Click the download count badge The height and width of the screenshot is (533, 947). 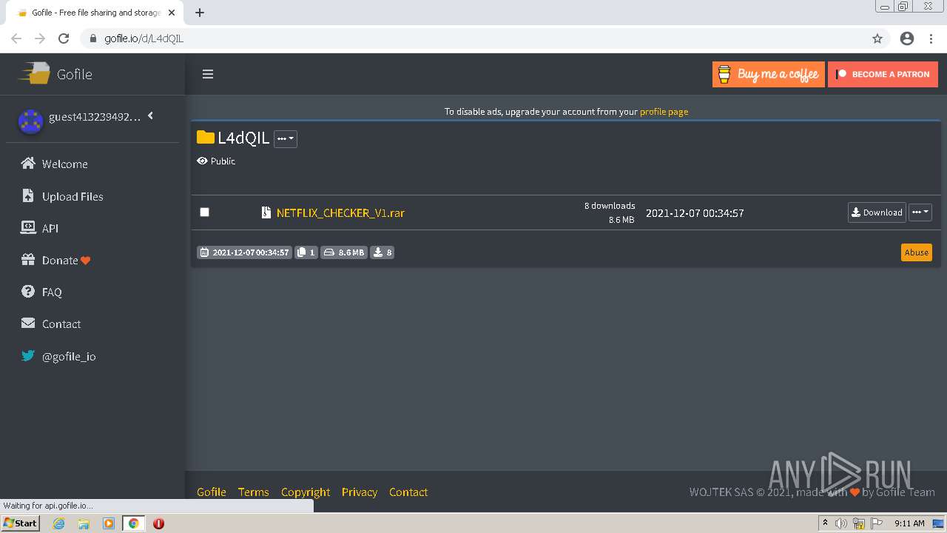tap(382, 252)
